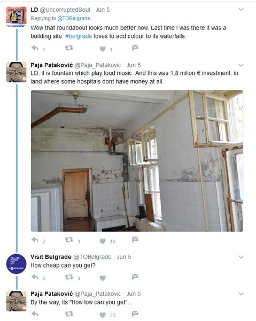Reply to LD's roundabout tweet
This screenshot has height=321, width=256.
tap(35, 48)
